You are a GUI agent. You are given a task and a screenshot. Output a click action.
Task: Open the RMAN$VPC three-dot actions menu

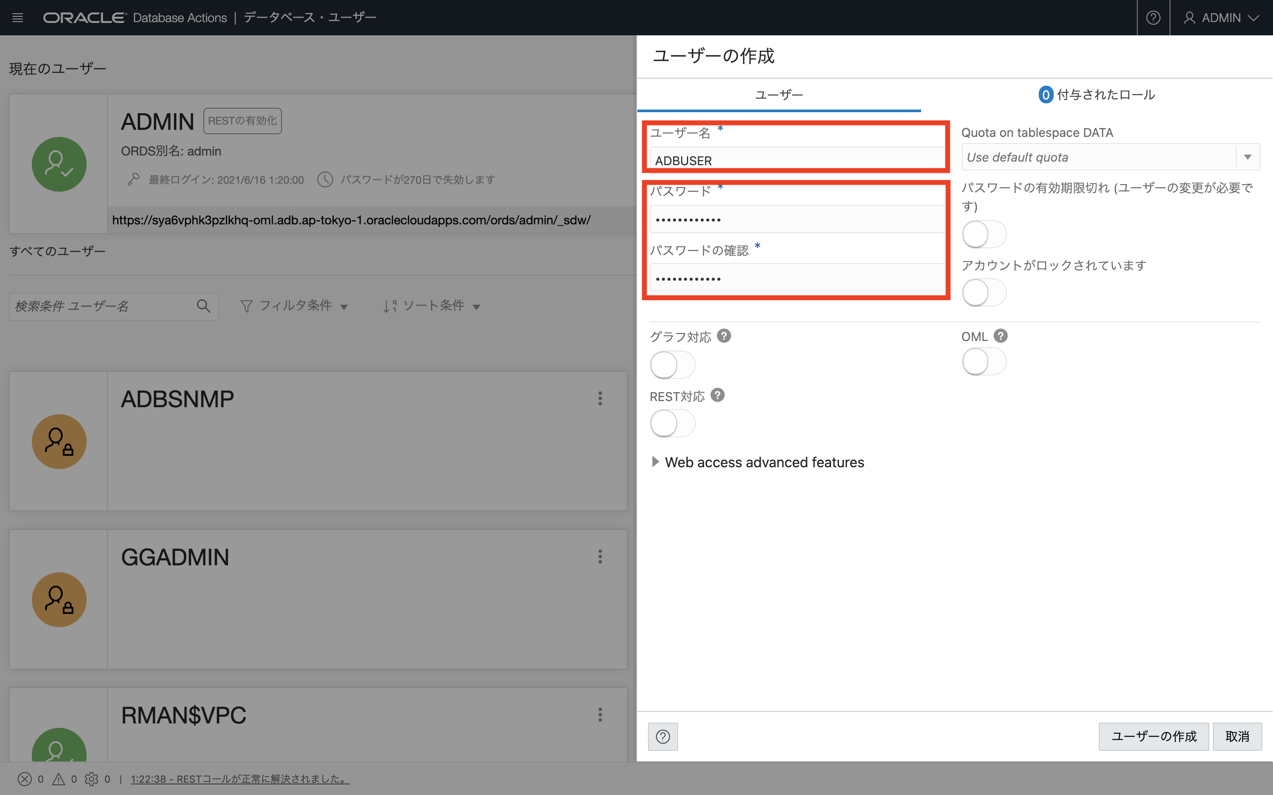click(600, 714)
